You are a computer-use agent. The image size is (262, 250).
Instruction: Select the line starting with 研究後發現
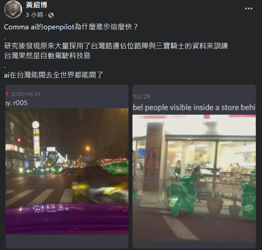(x=116, y=46)
